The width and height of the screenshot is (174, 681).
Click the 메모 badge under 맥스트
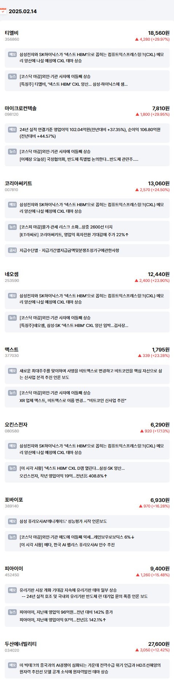click(x=12, y=371)
